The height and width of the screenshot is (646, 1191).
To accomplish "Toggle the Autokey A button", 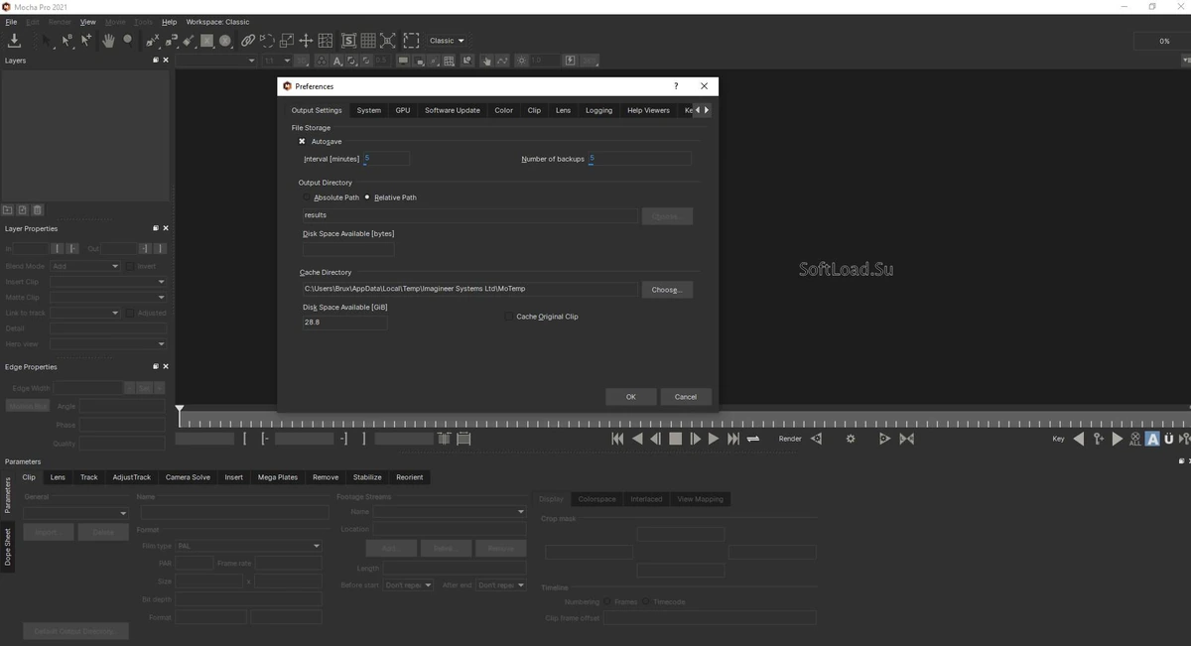I will tap(1152, 439).
